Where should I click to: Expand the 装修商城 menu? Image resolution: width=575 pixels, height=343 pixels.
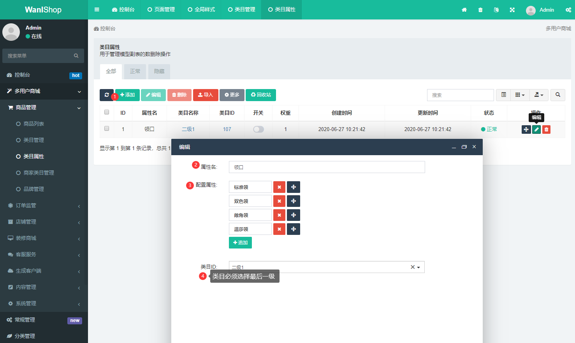(44, 238)
